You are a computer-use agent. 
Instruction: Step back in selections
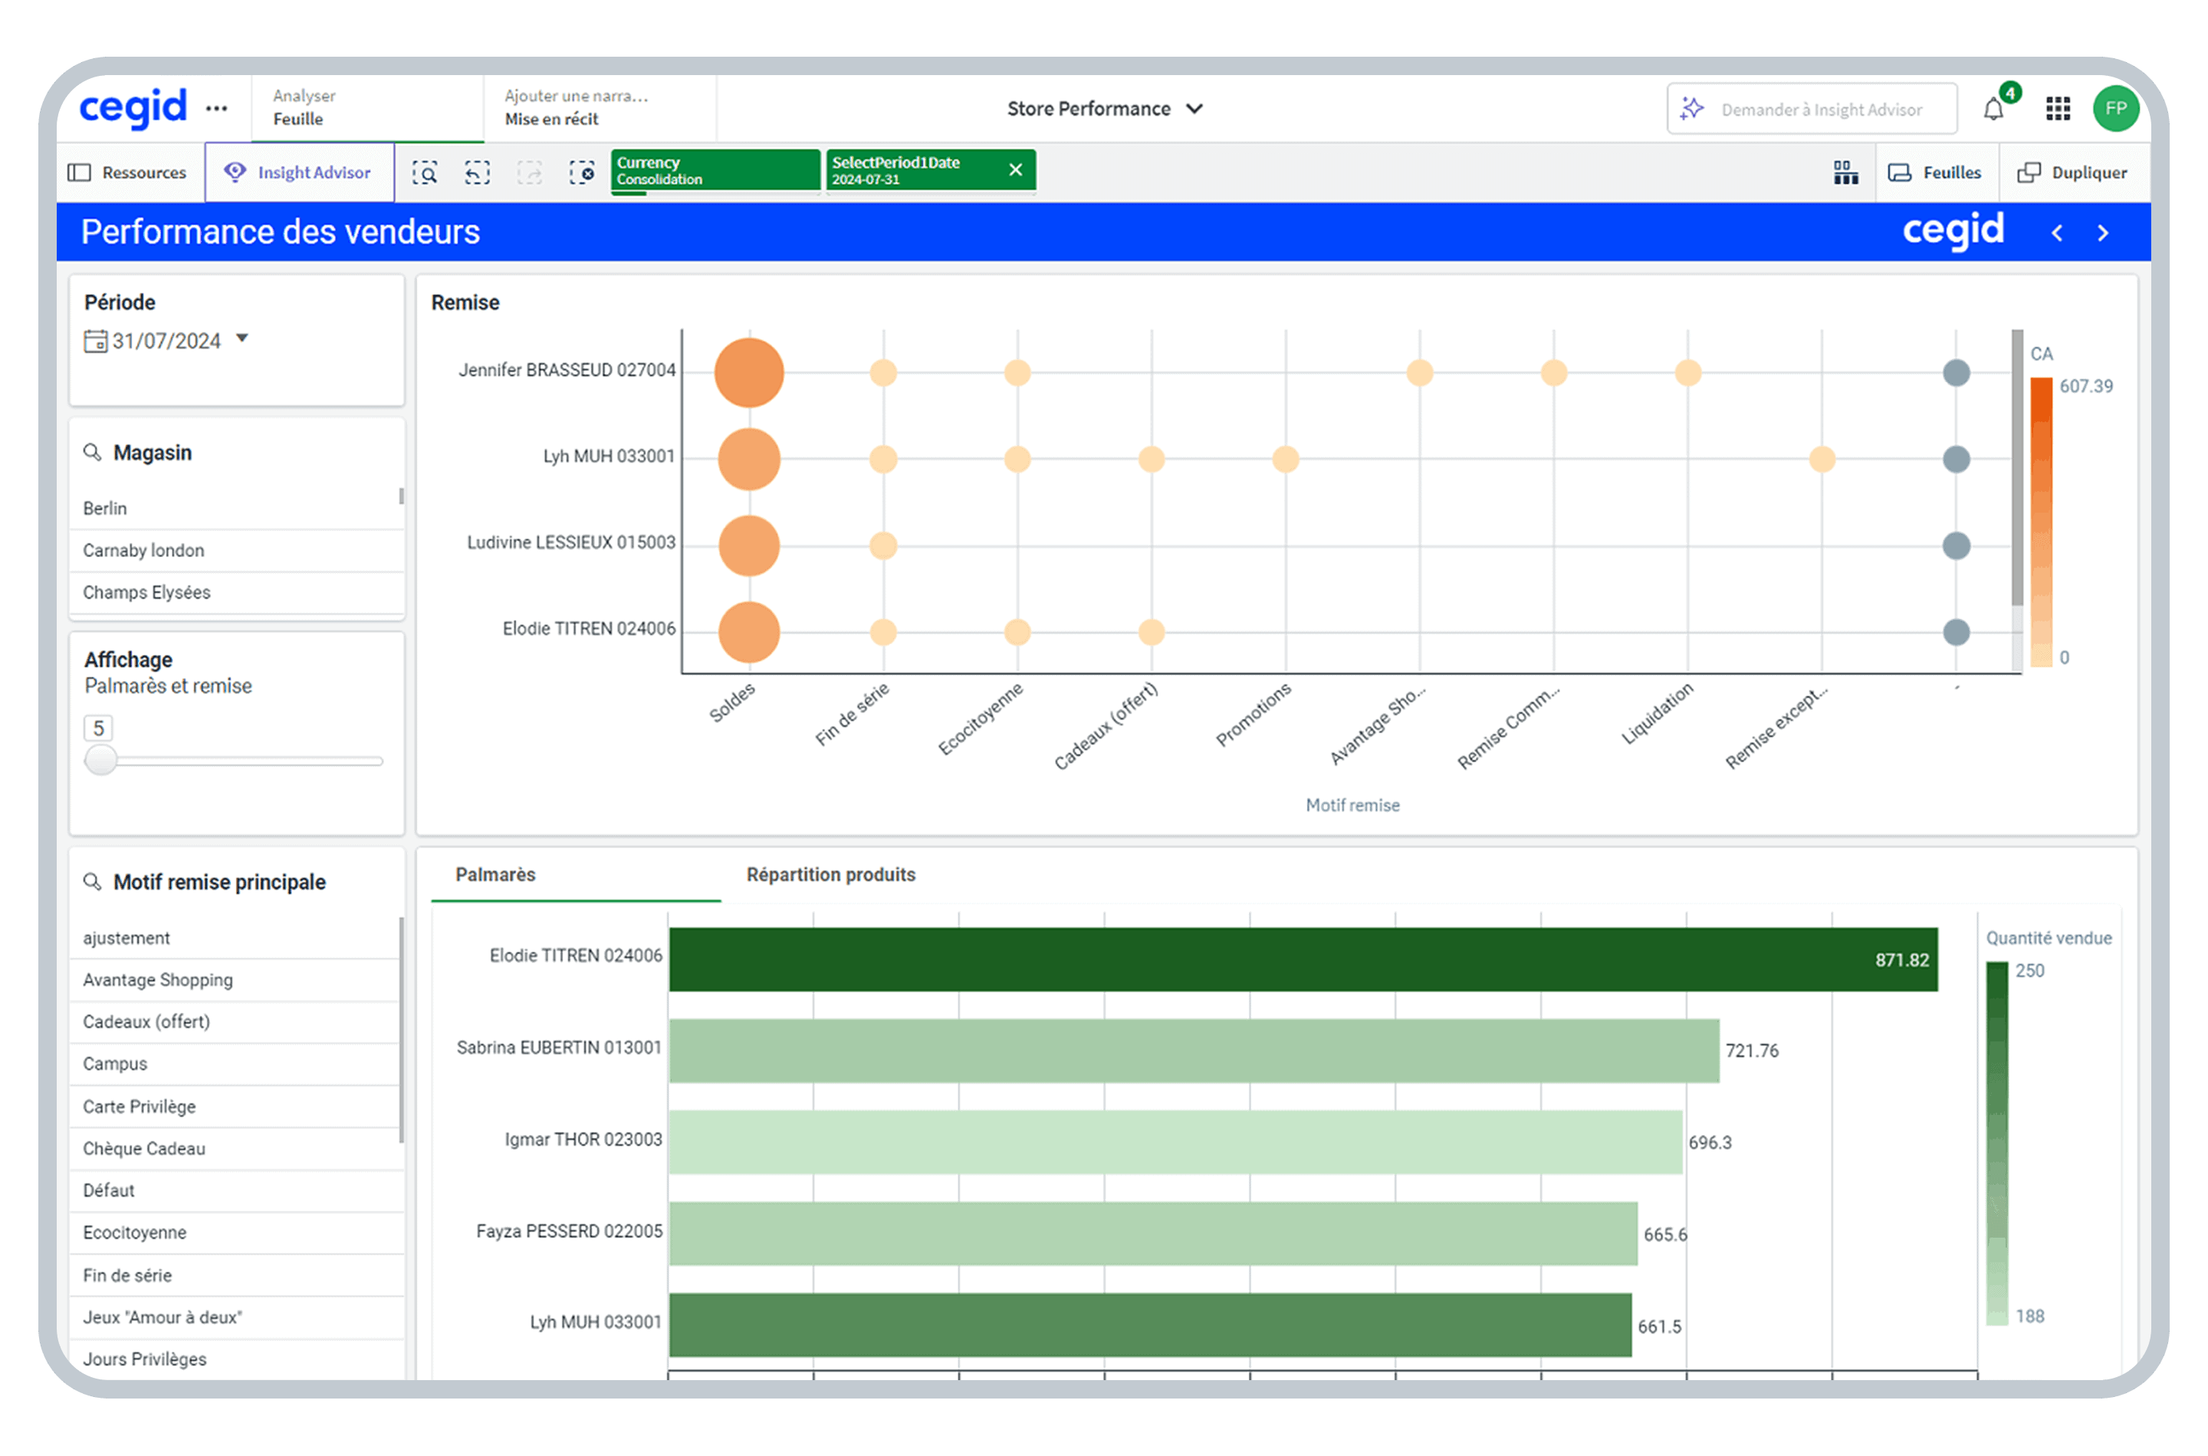pos(477,172)
